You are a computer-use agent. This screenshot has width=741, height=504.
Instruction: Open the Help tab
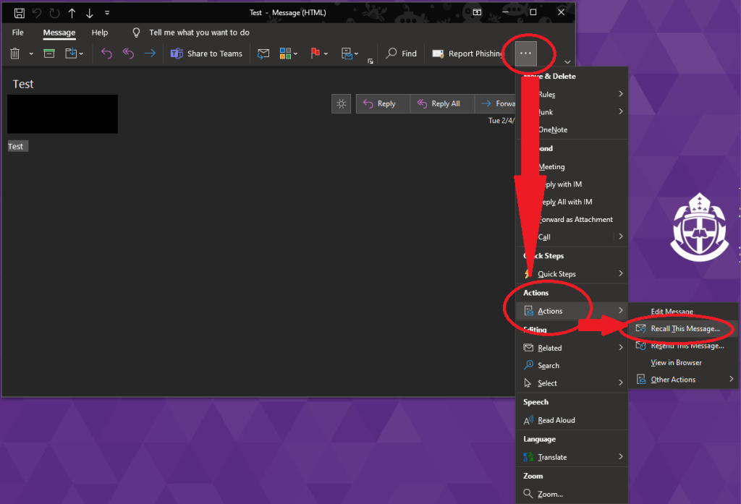click(100, 33)
